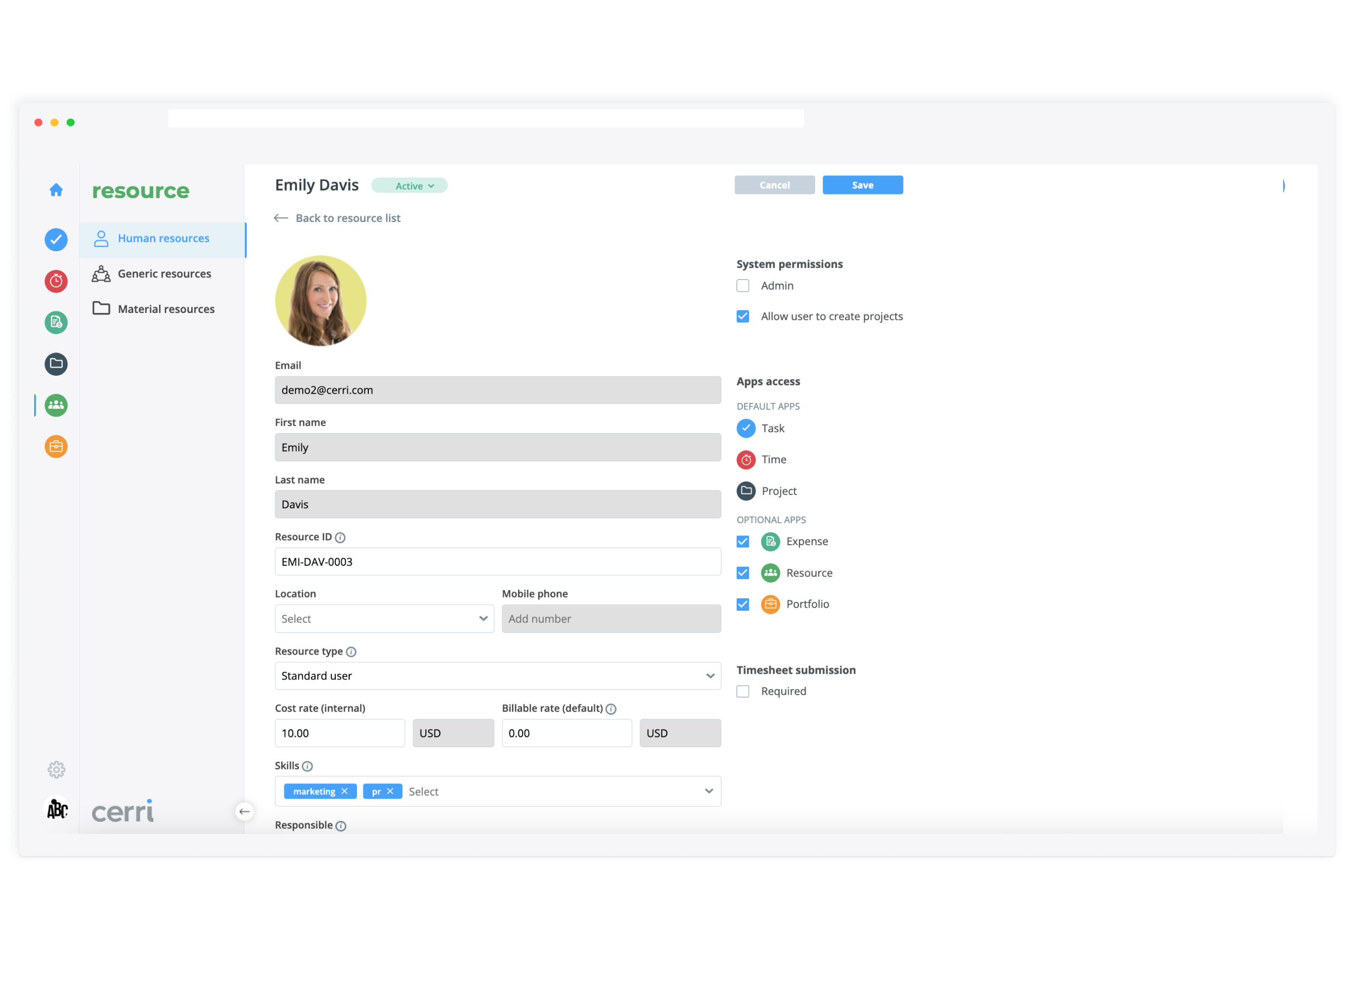Screen dimensions: 1354x993
Task: Open the Home icon in sidebar
Action: click(x=56, y=190)
